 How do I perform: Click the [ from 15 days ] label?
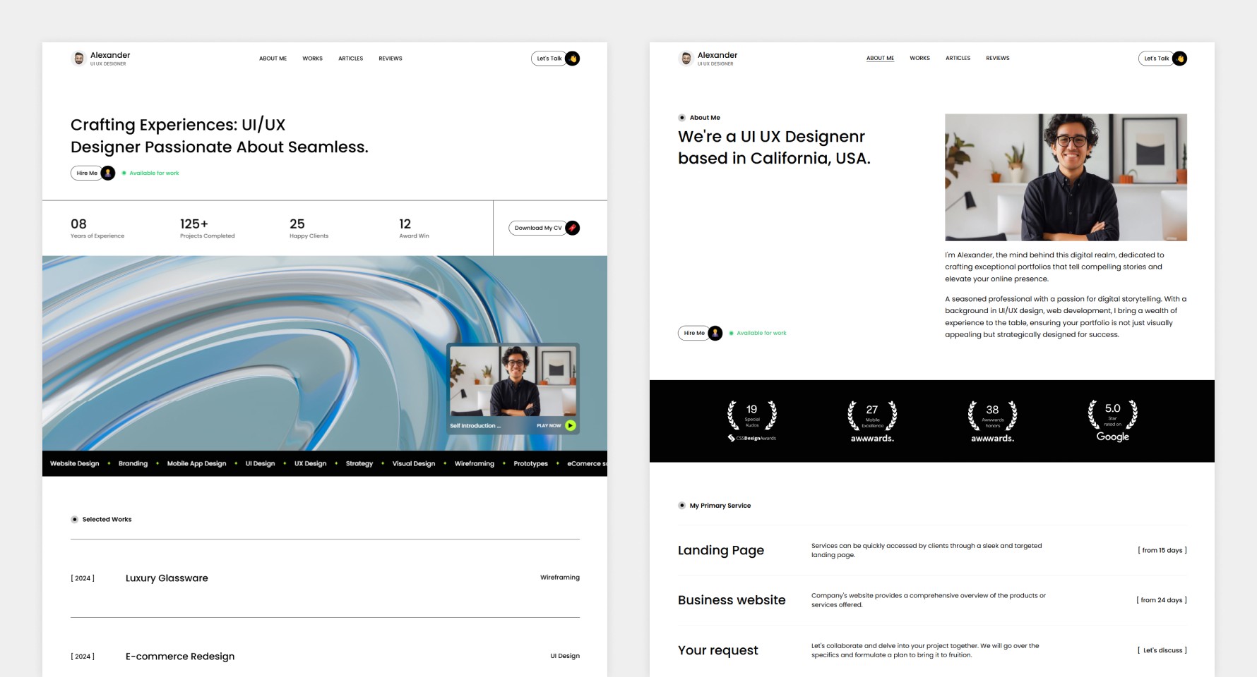click(x=1162, y=550)
